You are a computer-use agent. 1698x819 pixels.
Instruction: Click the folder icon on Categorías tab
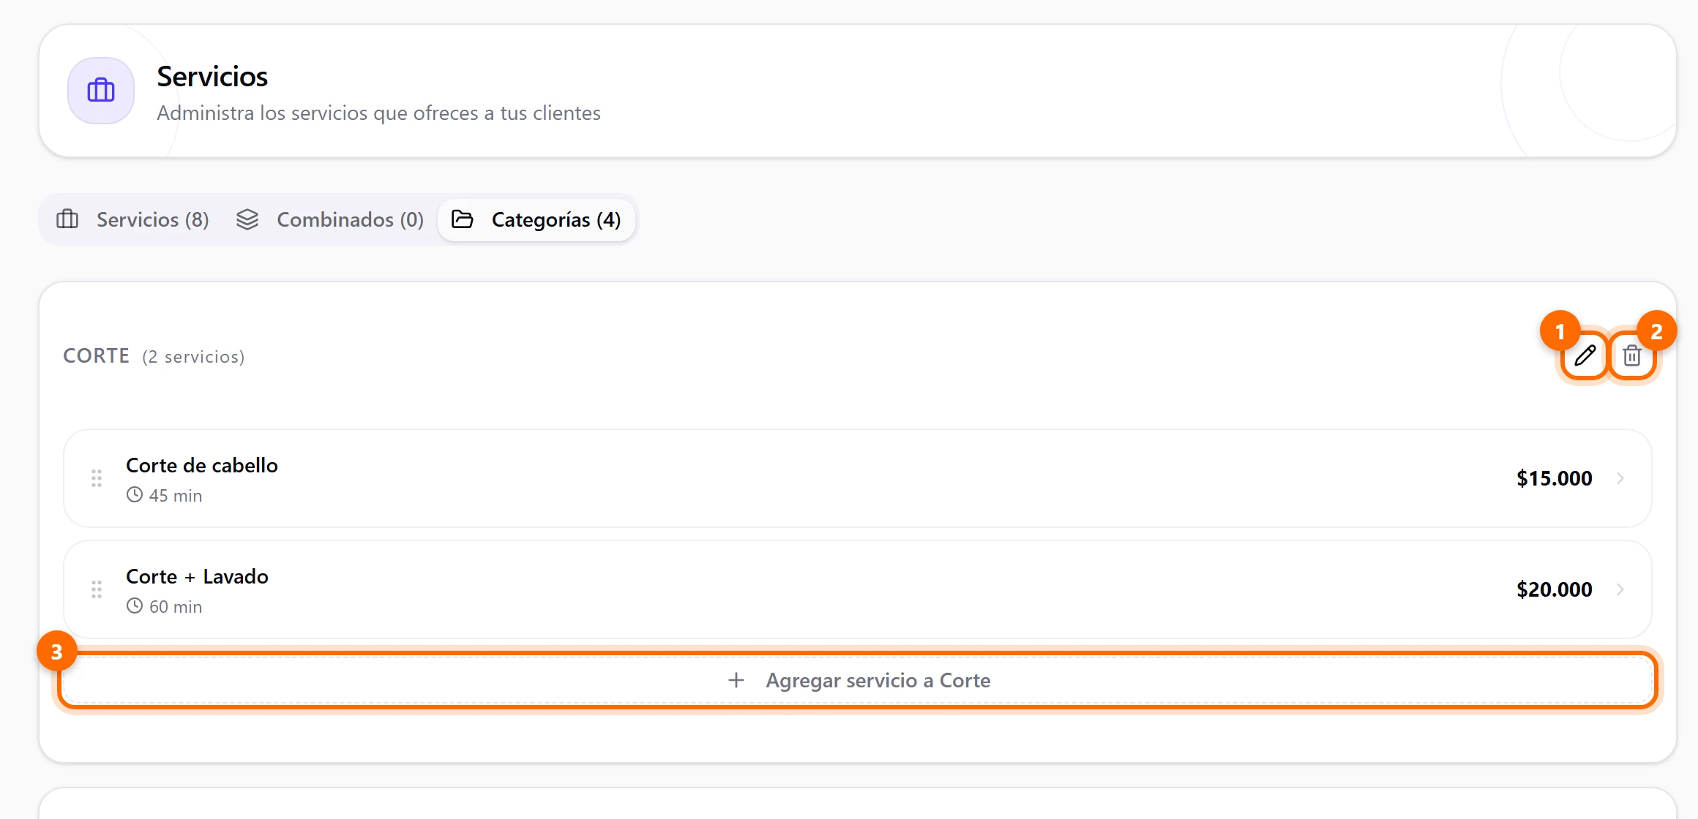pyautogui.click(x=463, y=219)
